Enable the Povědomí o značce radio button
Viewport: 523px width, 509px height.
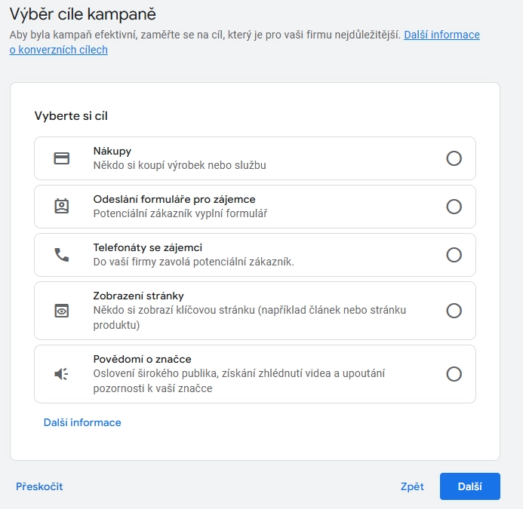(x=454, y=374)
